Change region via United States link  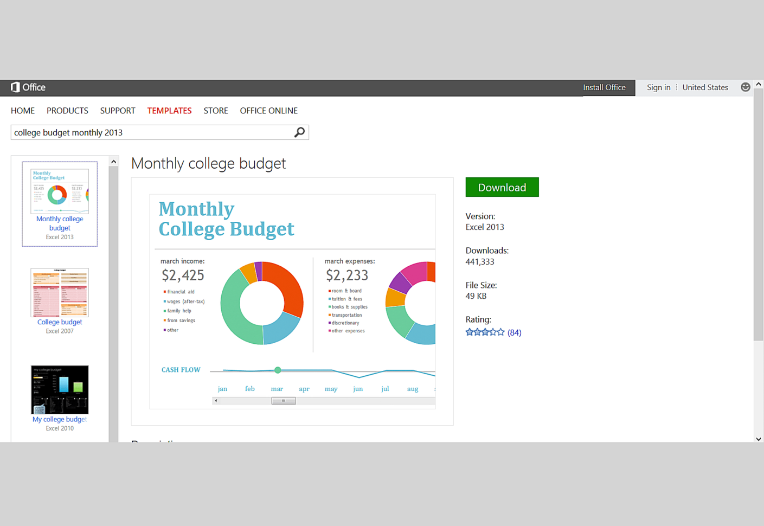(705, 87)
